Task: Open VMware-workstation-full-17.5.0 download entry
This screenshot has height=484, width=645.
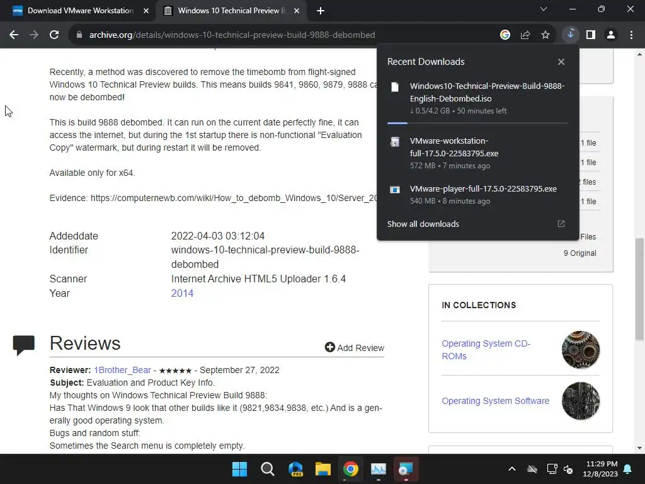Action: coord(477,153)
